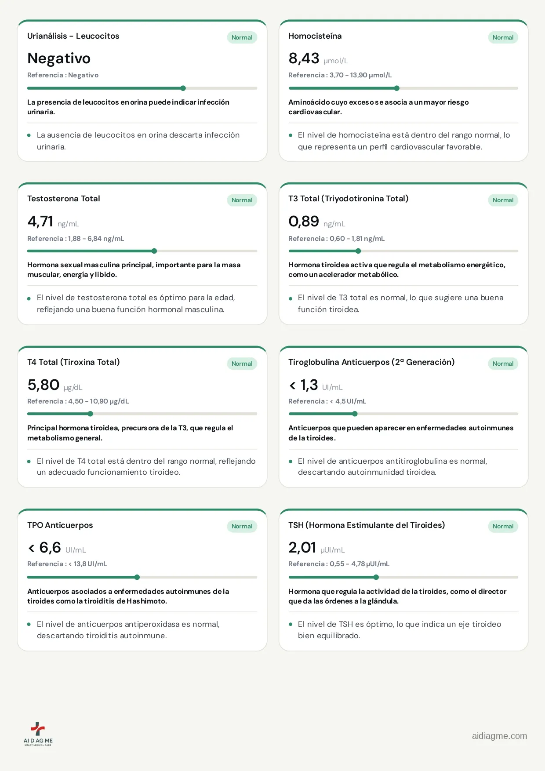Viewport: 545px width, 771px height.
Task: Click the Normal badge on T4 Total card
Action: [242, 364]
